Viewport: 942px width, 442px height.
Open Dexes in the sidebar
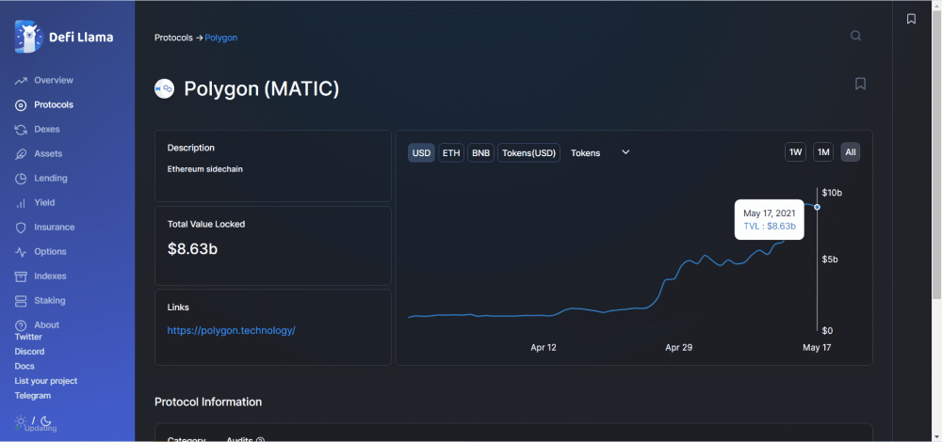tap(46, 129)
